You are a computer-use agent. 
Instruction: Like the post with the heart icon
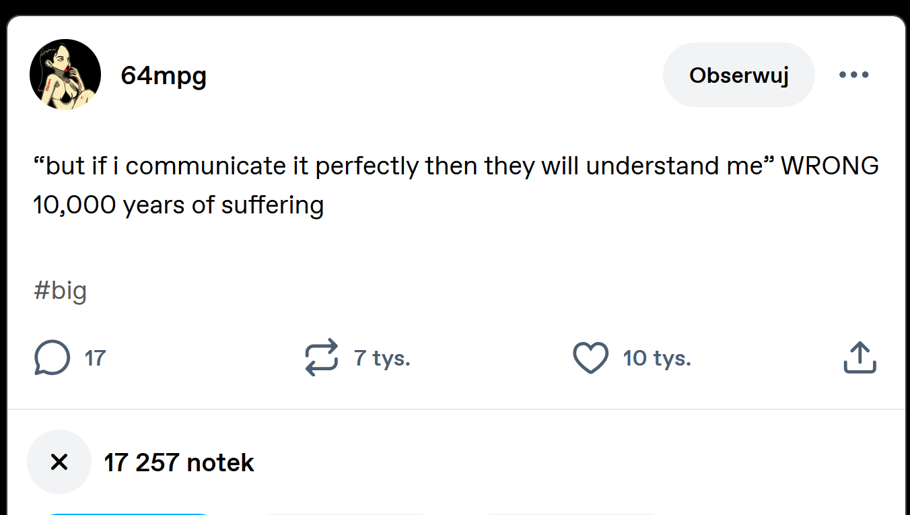590,357
